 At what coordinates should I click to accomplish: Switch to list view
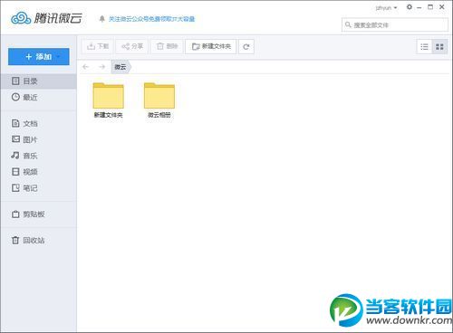pos(424,47)
